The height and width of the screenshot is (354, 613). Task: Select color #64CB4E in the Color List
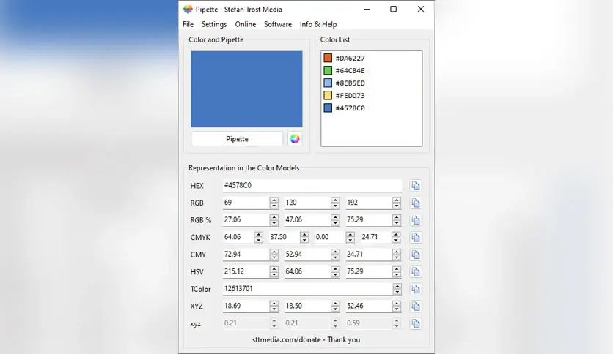coord(345,70)
